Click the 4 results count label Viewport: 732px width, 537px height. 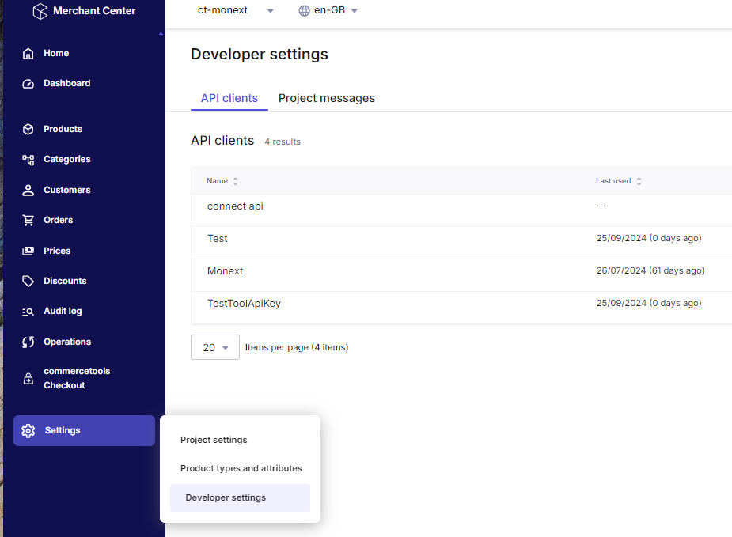coord(283,142)
